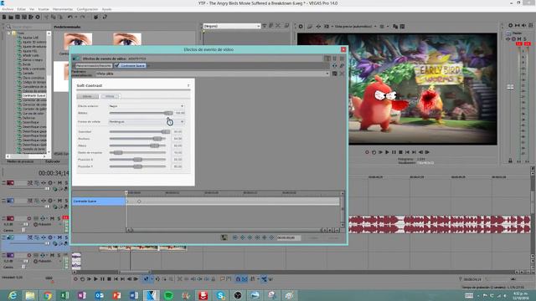Mute the first audio track with red record
Screen dimensions: 536x301
(x=52, y=218)
